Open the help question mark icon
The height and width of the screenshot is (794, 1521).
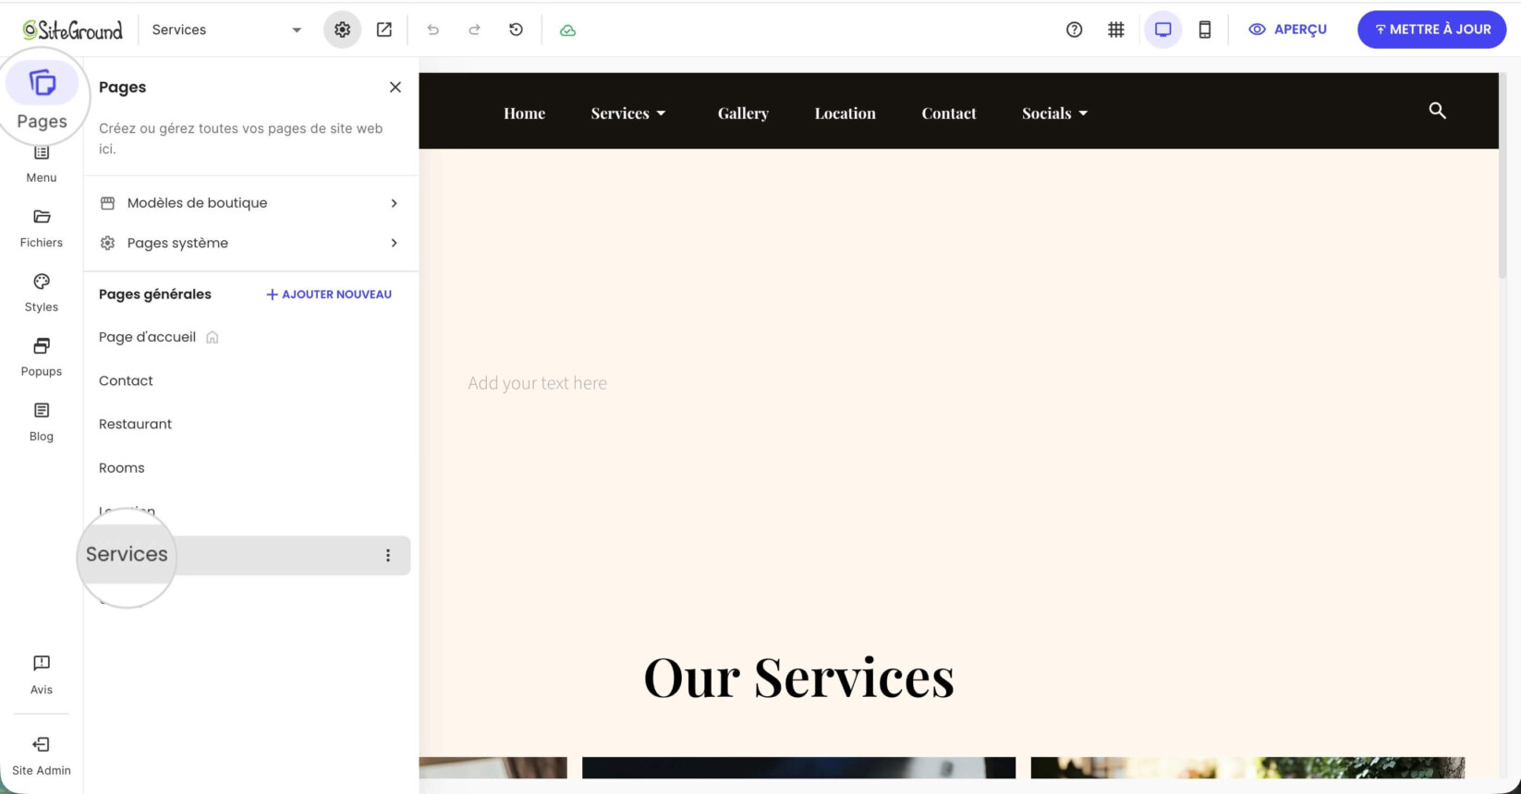pyautogui.click(x=1074, y=30)
